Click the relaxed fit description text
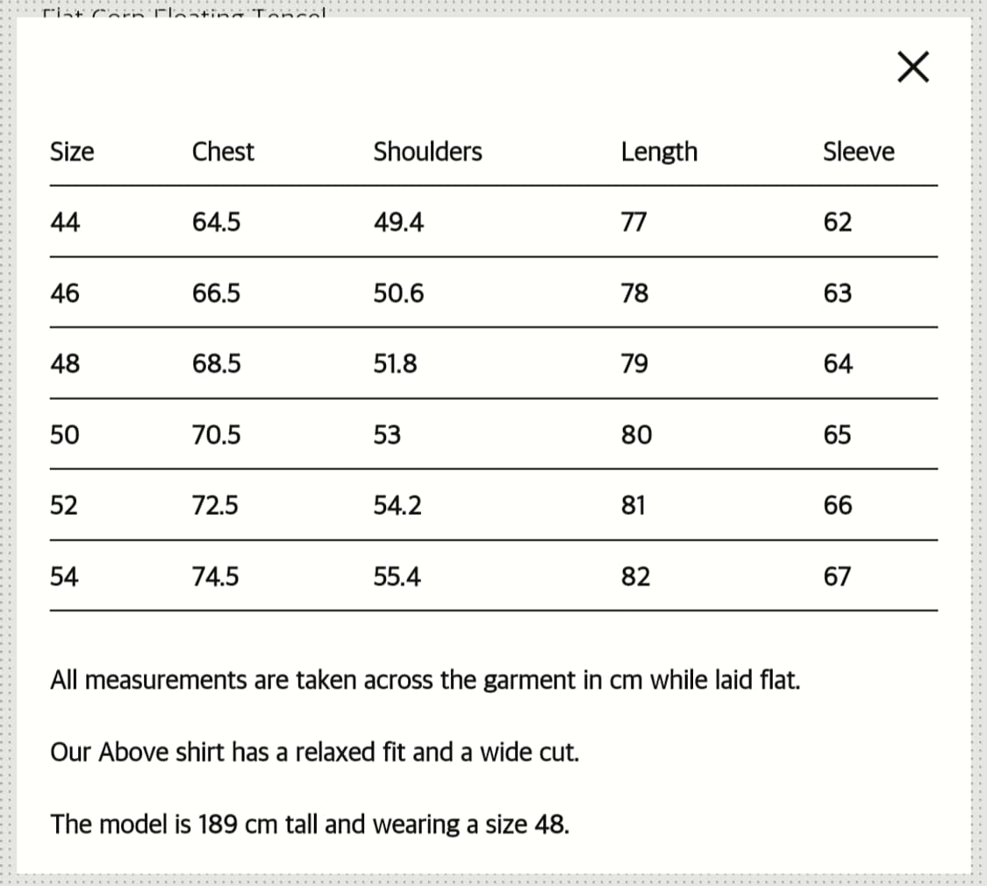 click(x=314, y=752)
